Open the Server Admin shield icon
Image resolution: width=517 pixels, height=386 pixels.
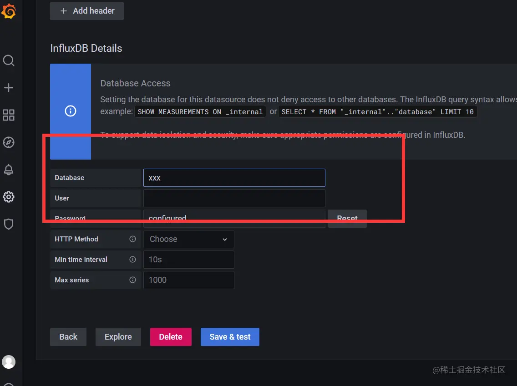(9, 224)
